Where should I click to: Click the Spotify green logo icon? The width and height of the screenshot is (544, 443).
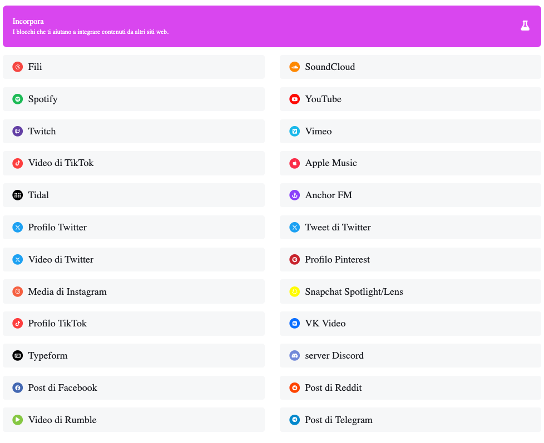[x=18, y=99]
